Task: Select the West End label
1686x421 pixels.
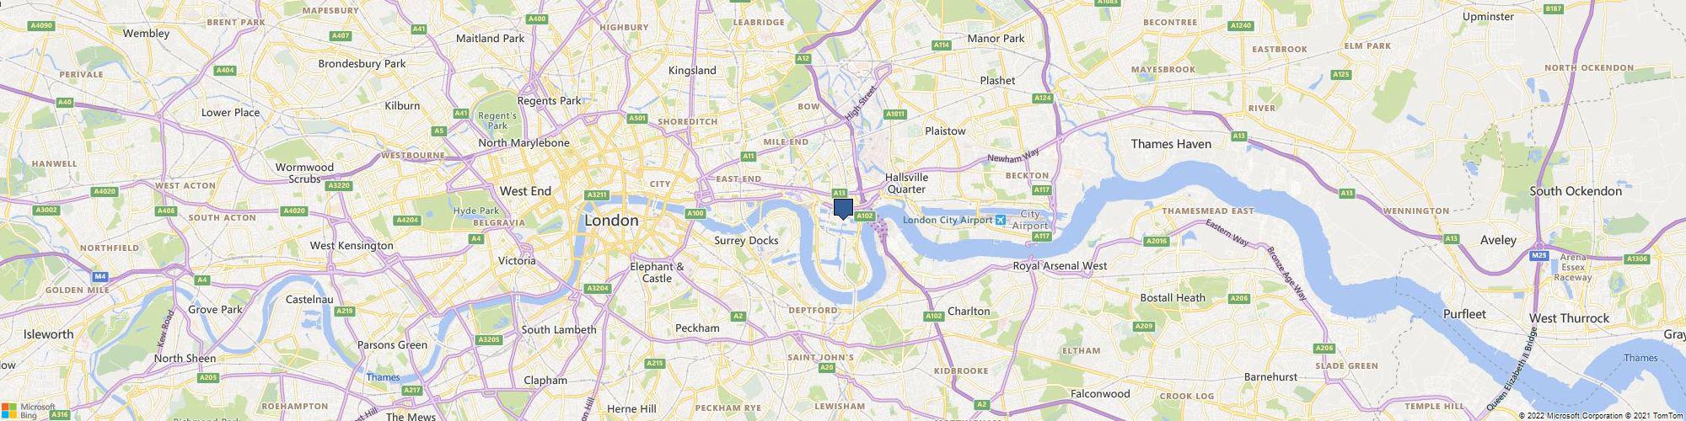Action: (x=525, y=191)
